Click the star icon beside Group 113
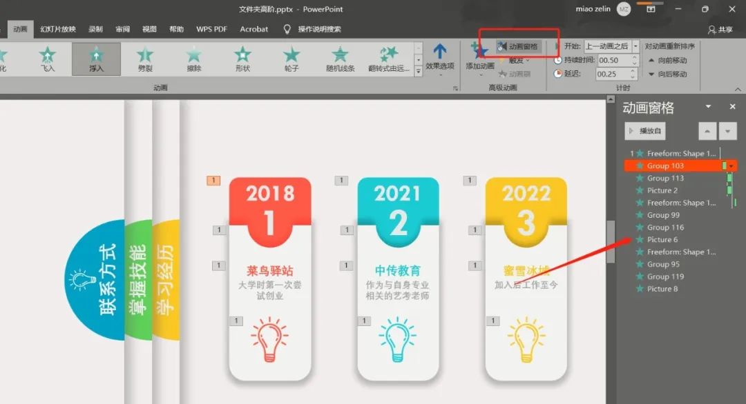 [640, 178]
